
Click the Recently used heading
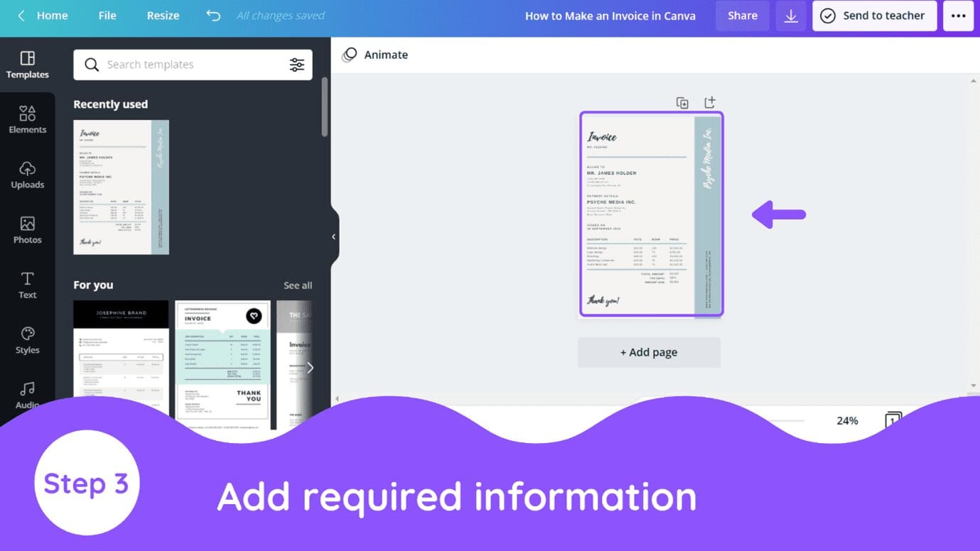[x=111, y=104]
